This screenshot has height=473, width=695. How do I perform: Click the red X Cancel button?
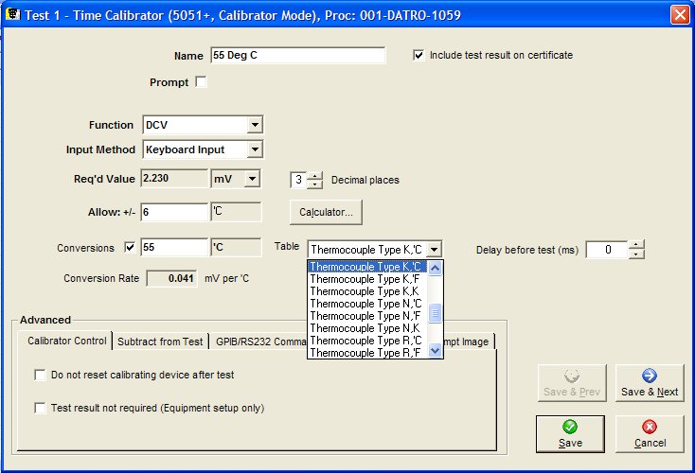tap(649, 433)
